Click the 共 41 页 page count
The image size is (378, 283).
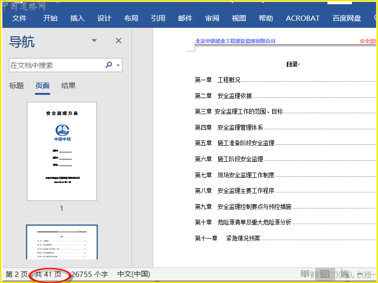coord(48,274)
